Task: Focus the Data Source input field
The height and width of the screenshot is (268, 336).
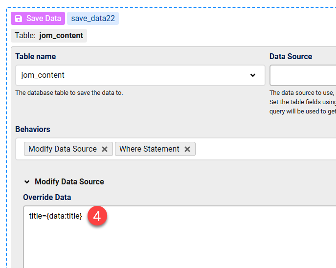Action: [x=303, y=75]
